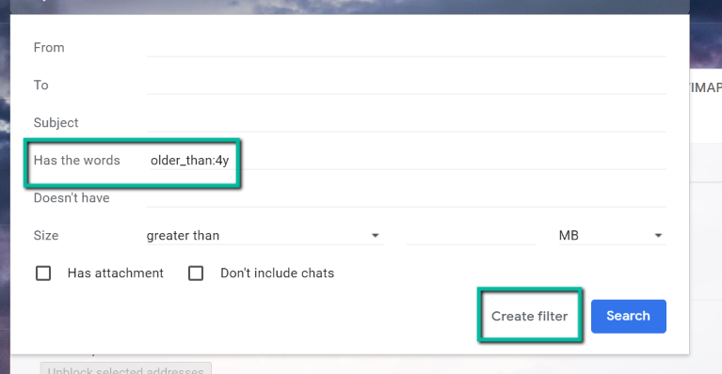The width and height of the screenshot is (722, 374).
Task: Tick the Don't include chats checkbox
Action: point(196,273)
